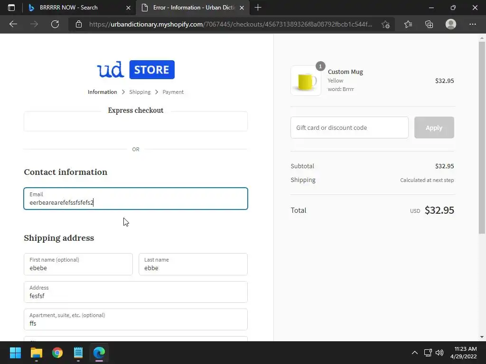This screenshot has height=364, width=486.
Task: Click the Custom Mug product thumbnail
Action: (306, 81)
